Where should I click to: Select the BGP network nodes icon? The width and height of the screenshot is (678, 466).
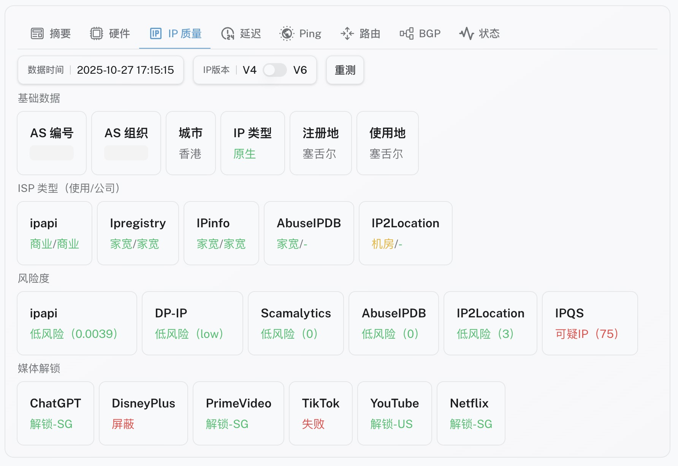(407, 33)
